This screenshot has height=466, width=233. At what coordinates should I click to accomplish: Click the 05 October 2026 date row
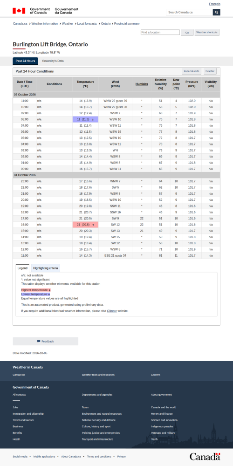(x=116, y=95)
